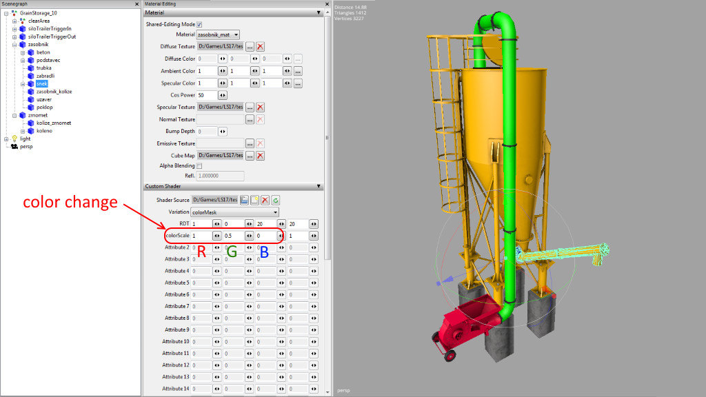Viewport: 706px width, 397px height.
Task: Open the Ambient Color picker button
Action: click(x=298, y=71)
